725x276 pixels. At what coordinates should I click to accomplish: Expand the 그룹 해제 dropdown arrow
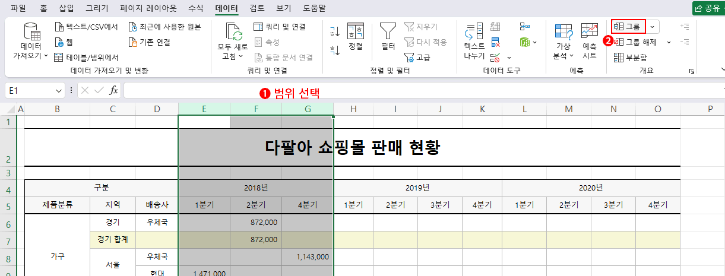click(669, 42)
